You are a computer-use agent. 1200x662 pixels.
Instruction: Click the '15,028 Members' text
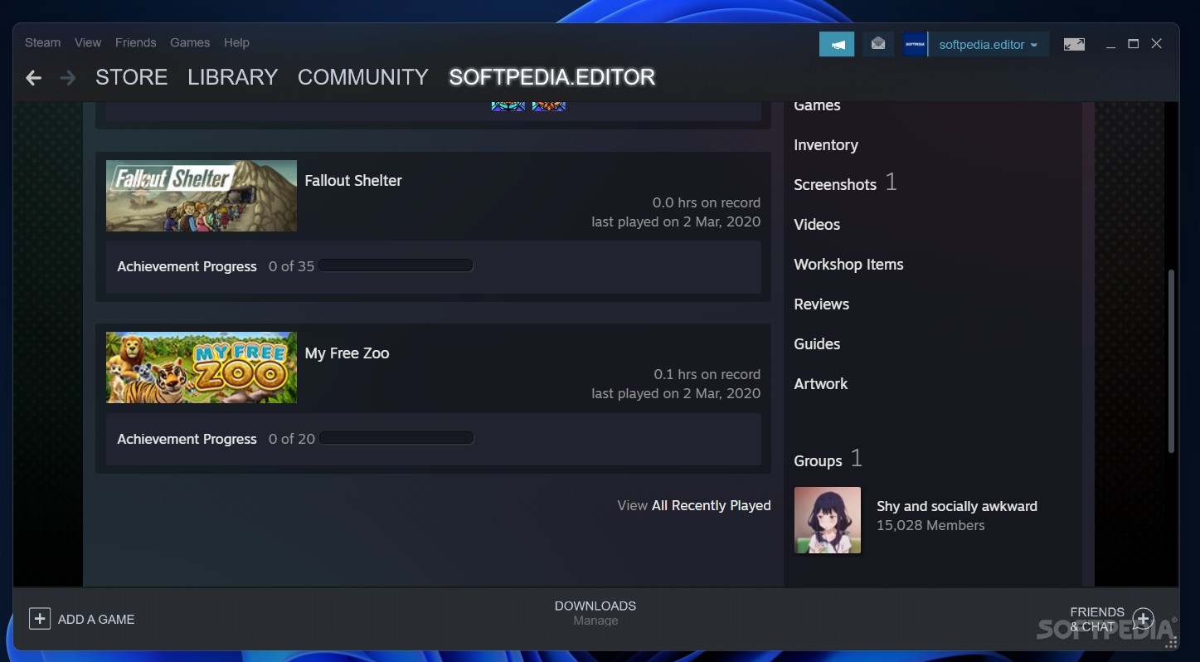coord(930,525)
